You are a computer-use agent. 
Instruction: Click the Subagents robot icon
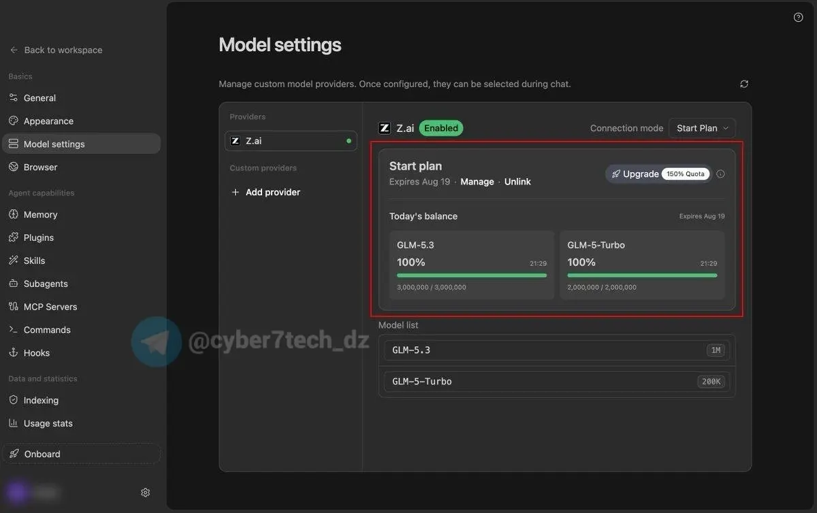pyautogui.click(x=14, y=284)
